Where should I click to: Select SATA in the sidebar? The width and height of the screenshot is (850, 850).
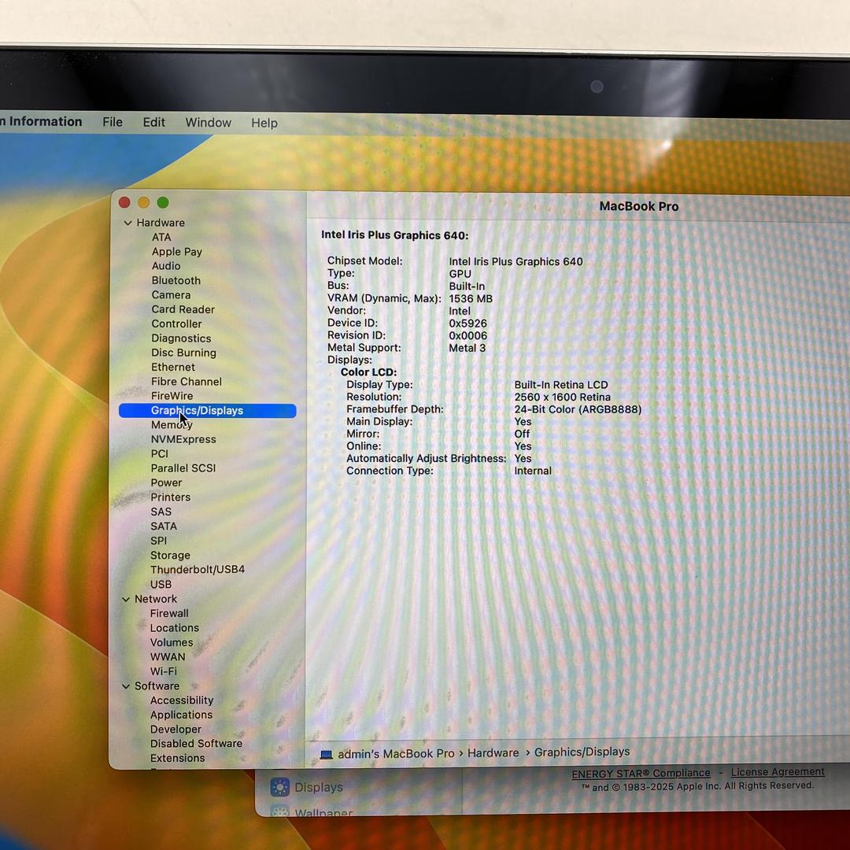click(x=164, y=526)
